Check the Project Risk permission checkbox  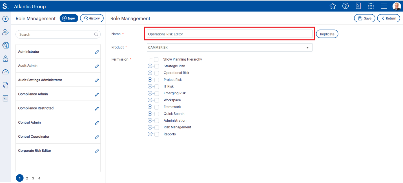pos(157,80)
